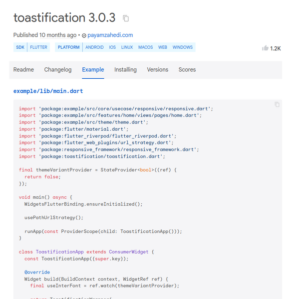Click the 1.2K likes count

point(276,48)
